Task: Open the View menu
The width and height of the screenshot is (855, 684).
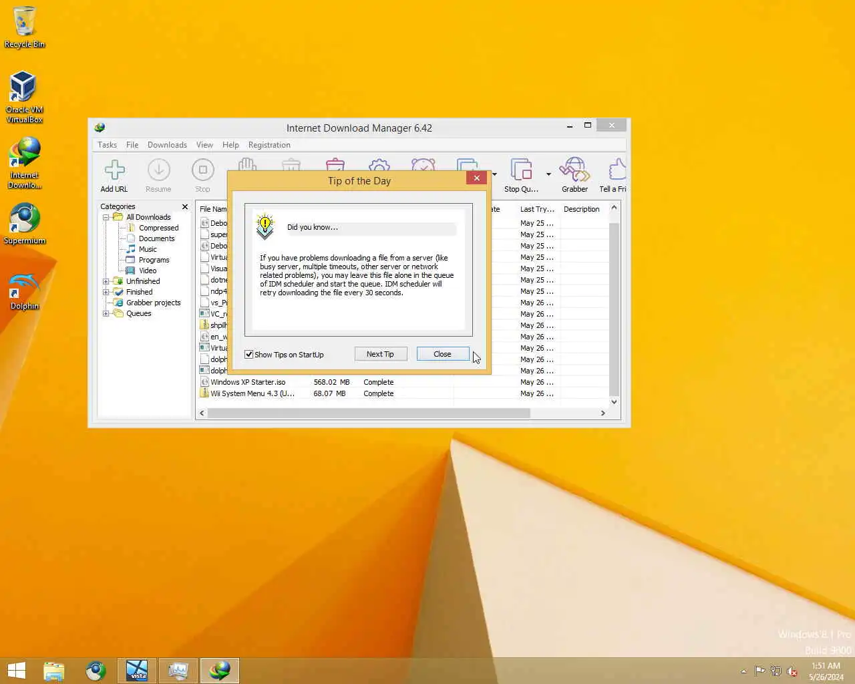Action: (204, 145)
